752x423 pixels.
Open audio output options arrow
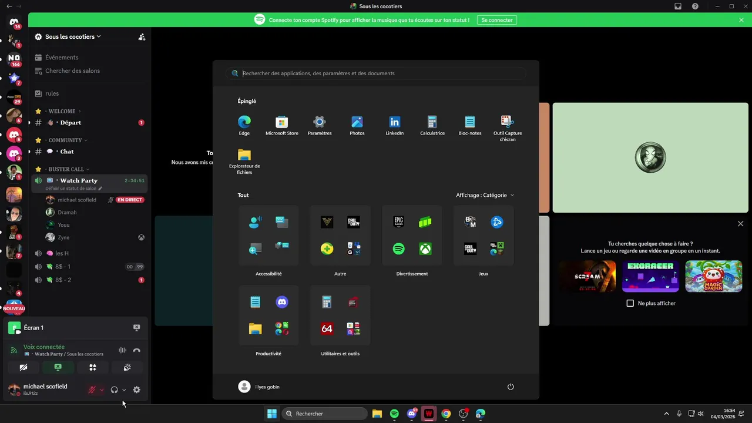pos(124,390)
